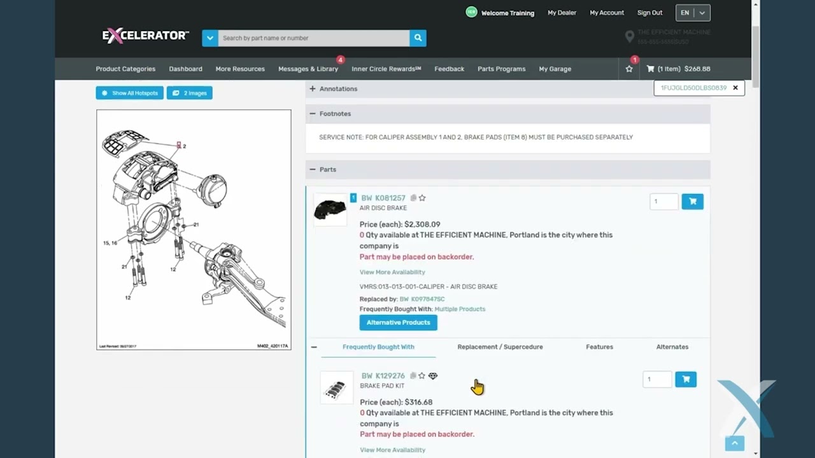Click Sign Out

[649, 13]
